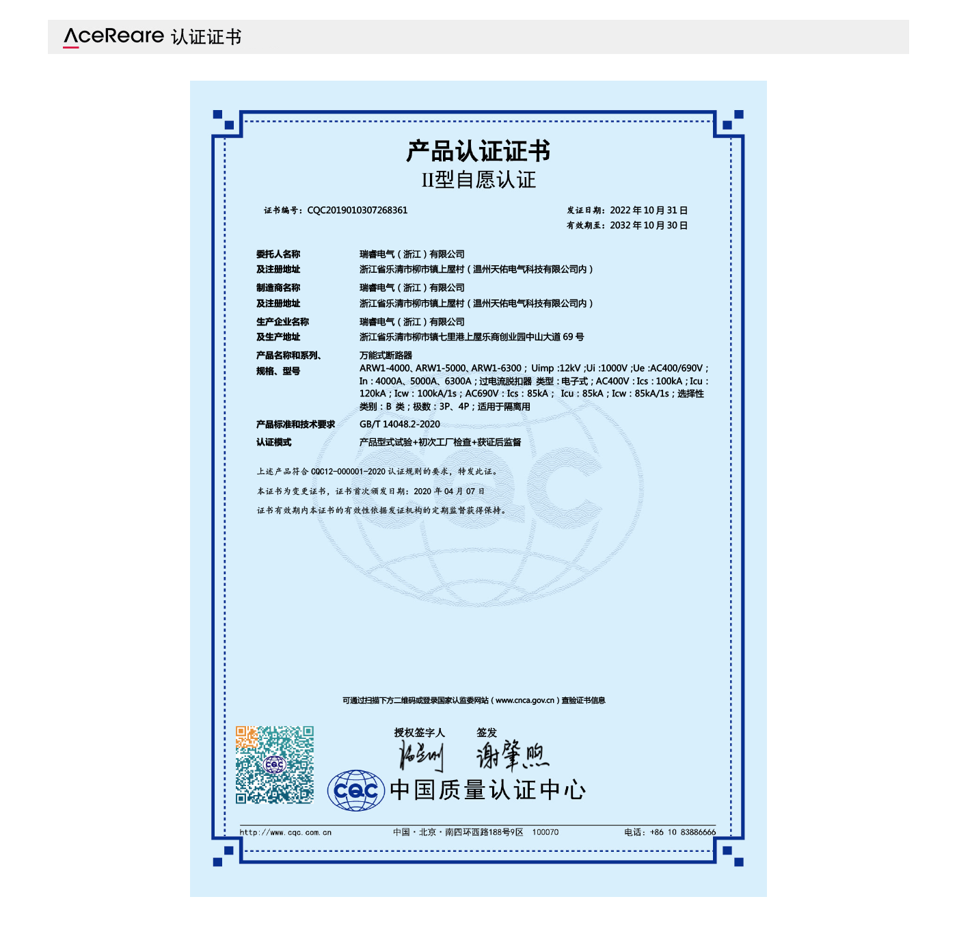
Task: Select the Ⅱ型自愿认证 subtitle tab
Action: point(478,177)
